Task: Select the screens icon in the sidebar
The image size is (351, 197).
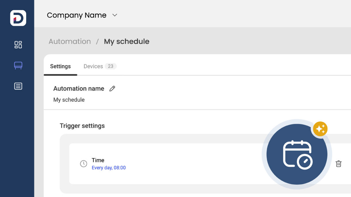Action: (x=18, y=65)
